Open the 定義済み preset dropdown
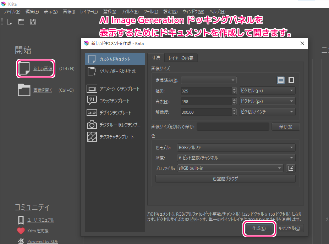This screenshot has width=329, height=244. (x=209, y=80)
